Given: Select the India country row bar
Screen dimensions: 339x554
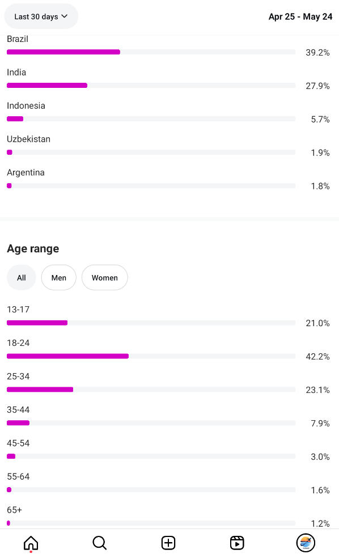Looking at the screenshot, I should [x=151, y=86].
